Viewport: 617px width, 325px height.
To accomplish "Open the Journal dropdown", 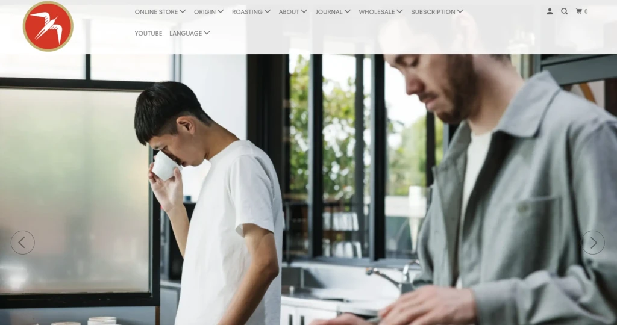I will [333, 12].
